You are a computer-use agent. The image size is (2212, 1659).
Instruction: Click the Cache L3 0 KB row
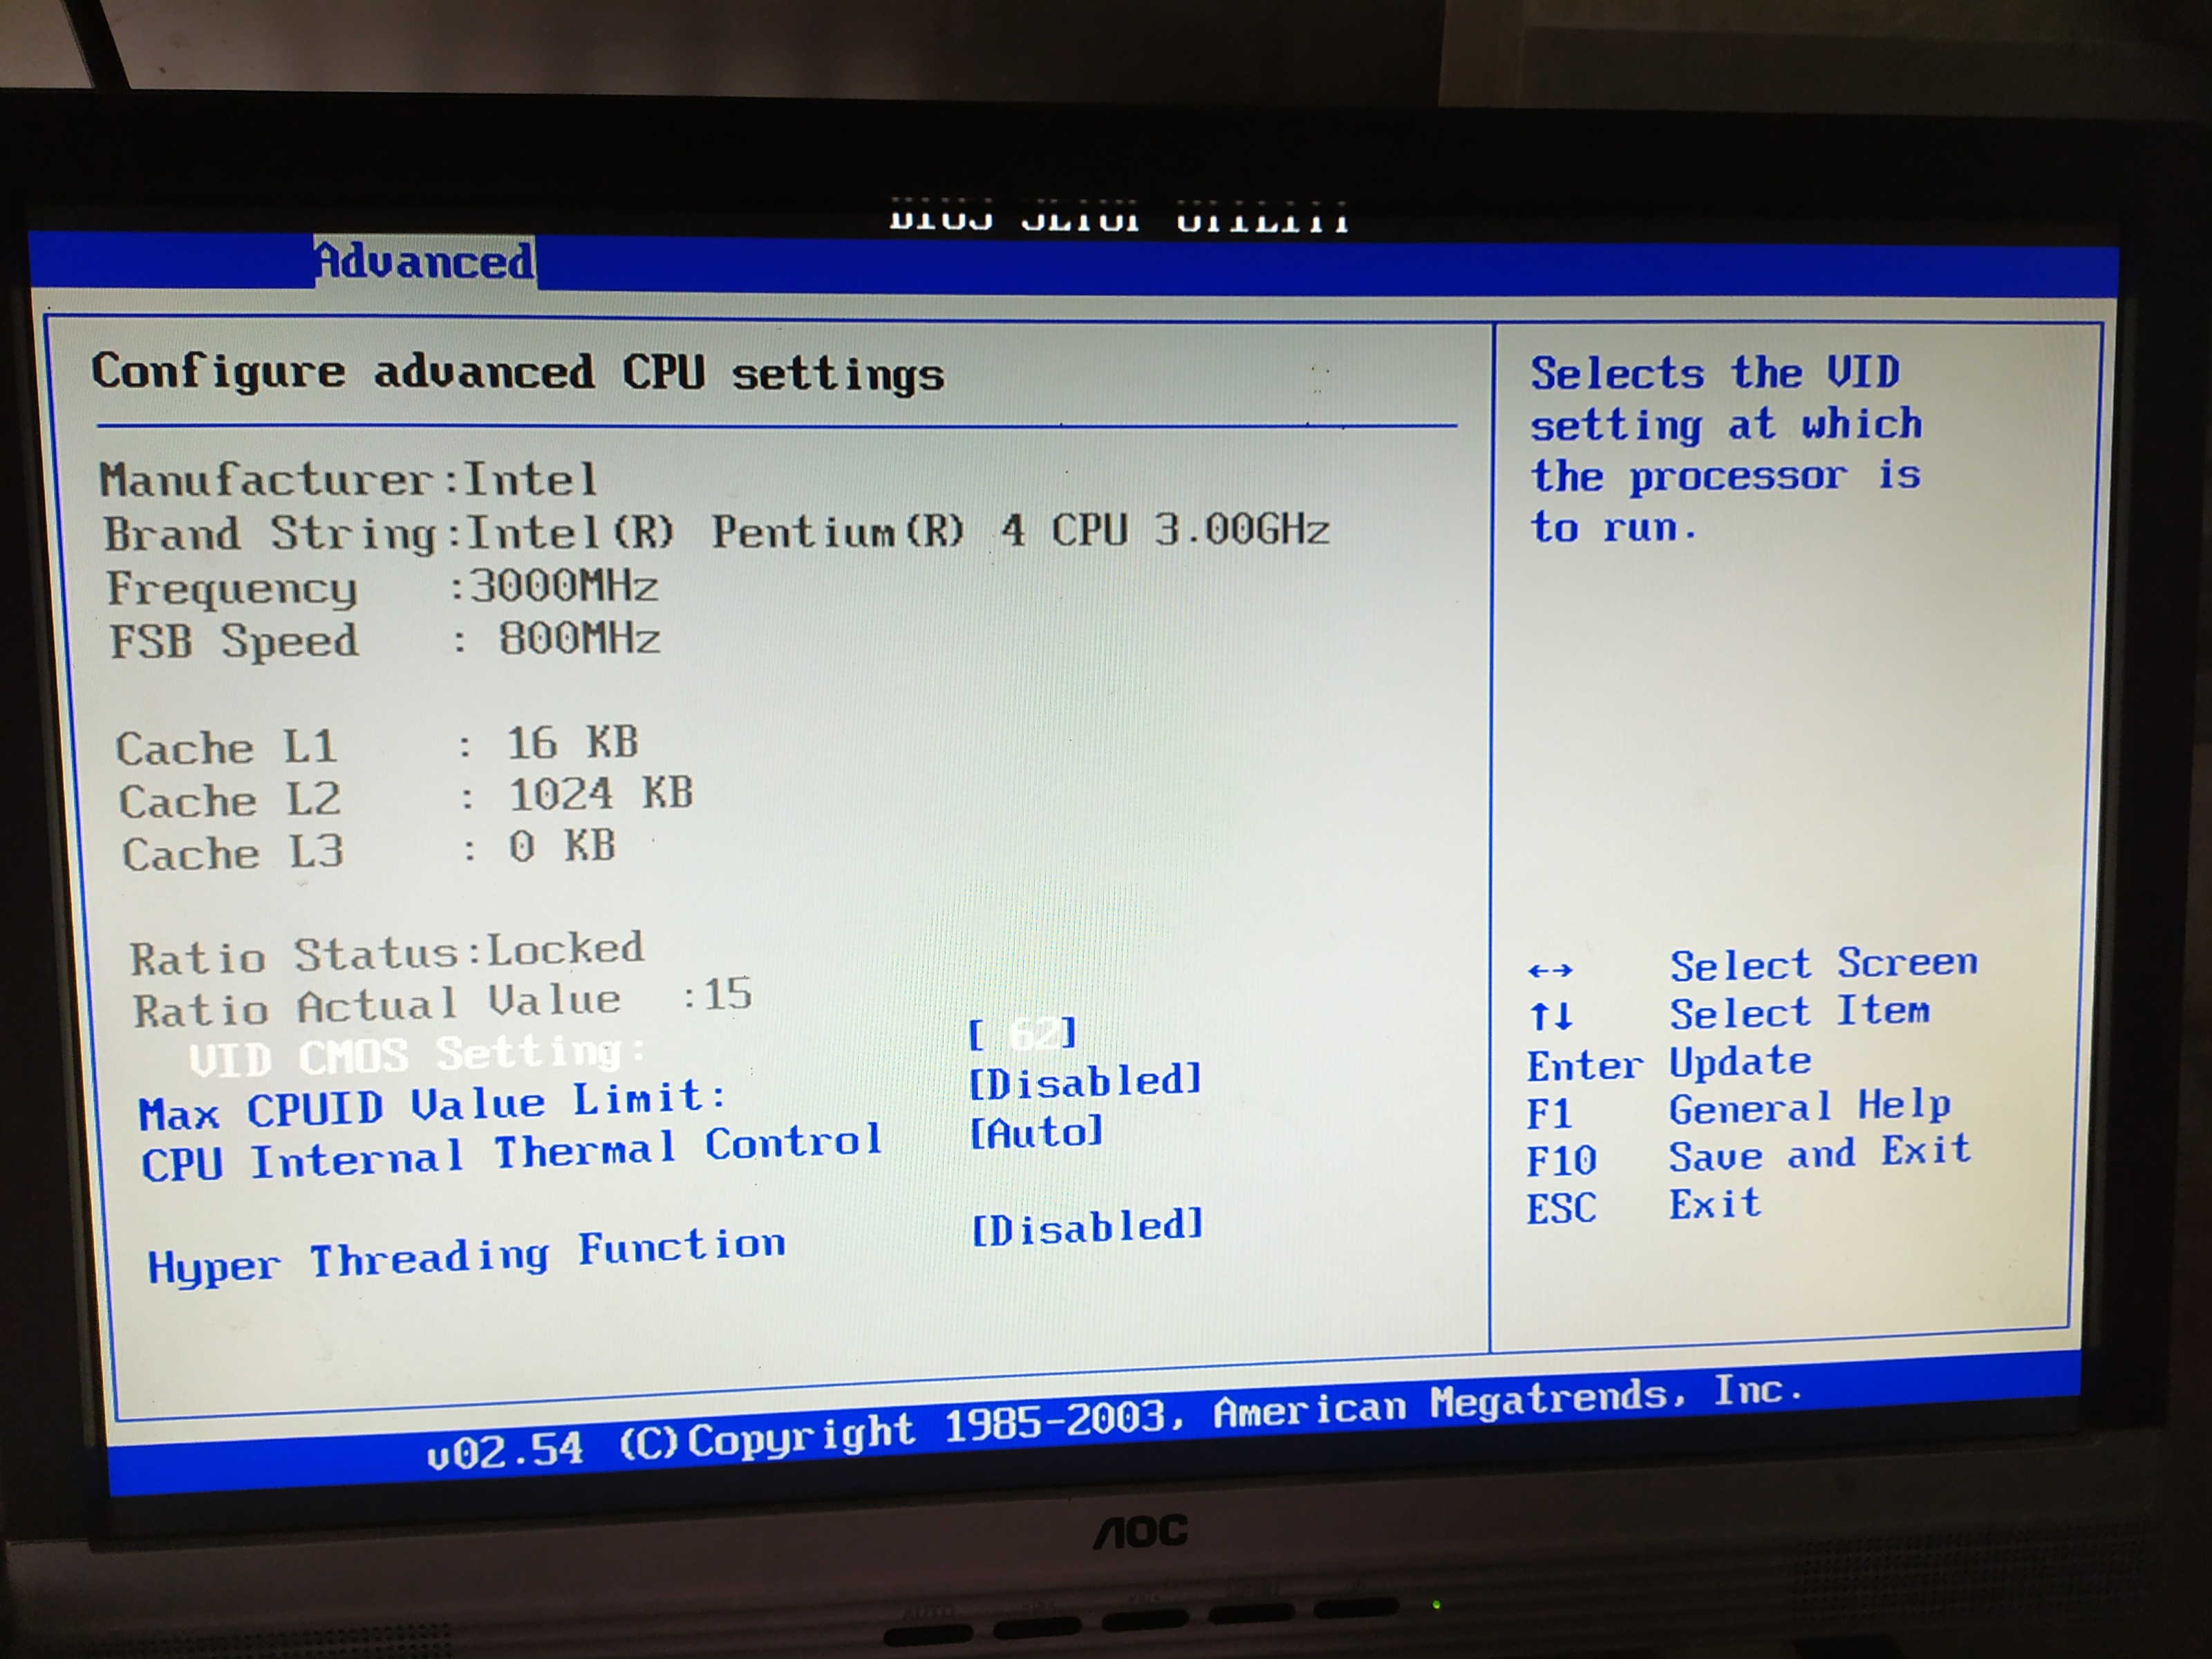[x=369, y=850]
